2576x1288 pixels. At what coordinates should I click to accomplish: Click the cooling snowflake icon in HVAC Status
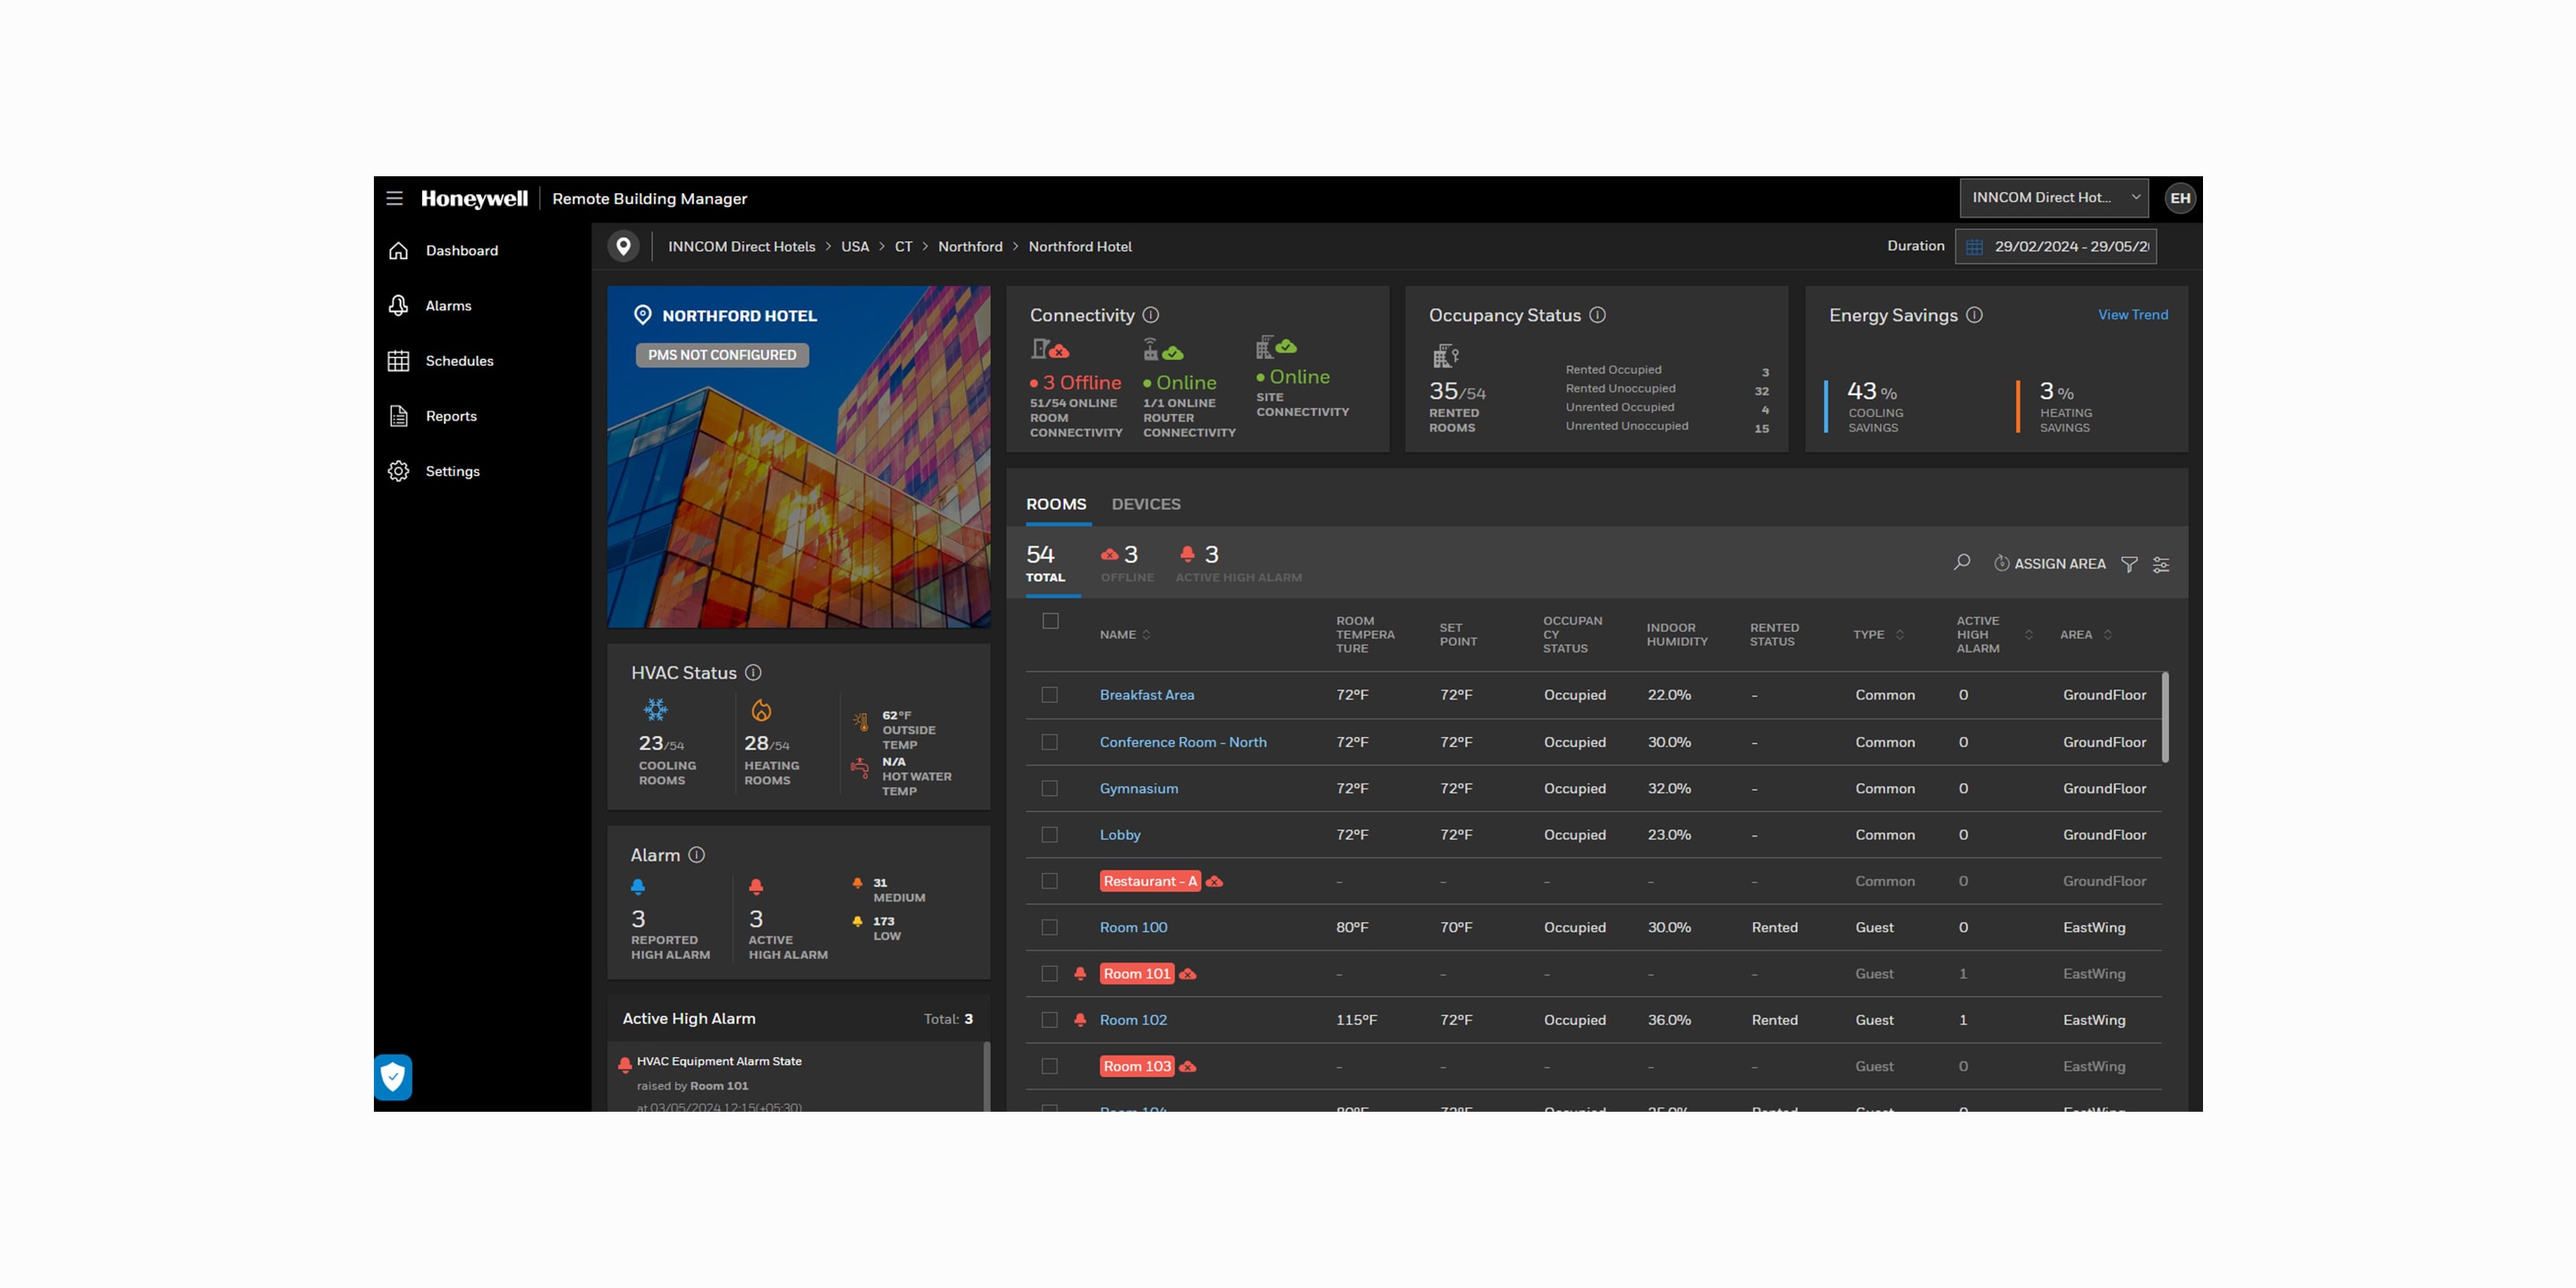655,710
